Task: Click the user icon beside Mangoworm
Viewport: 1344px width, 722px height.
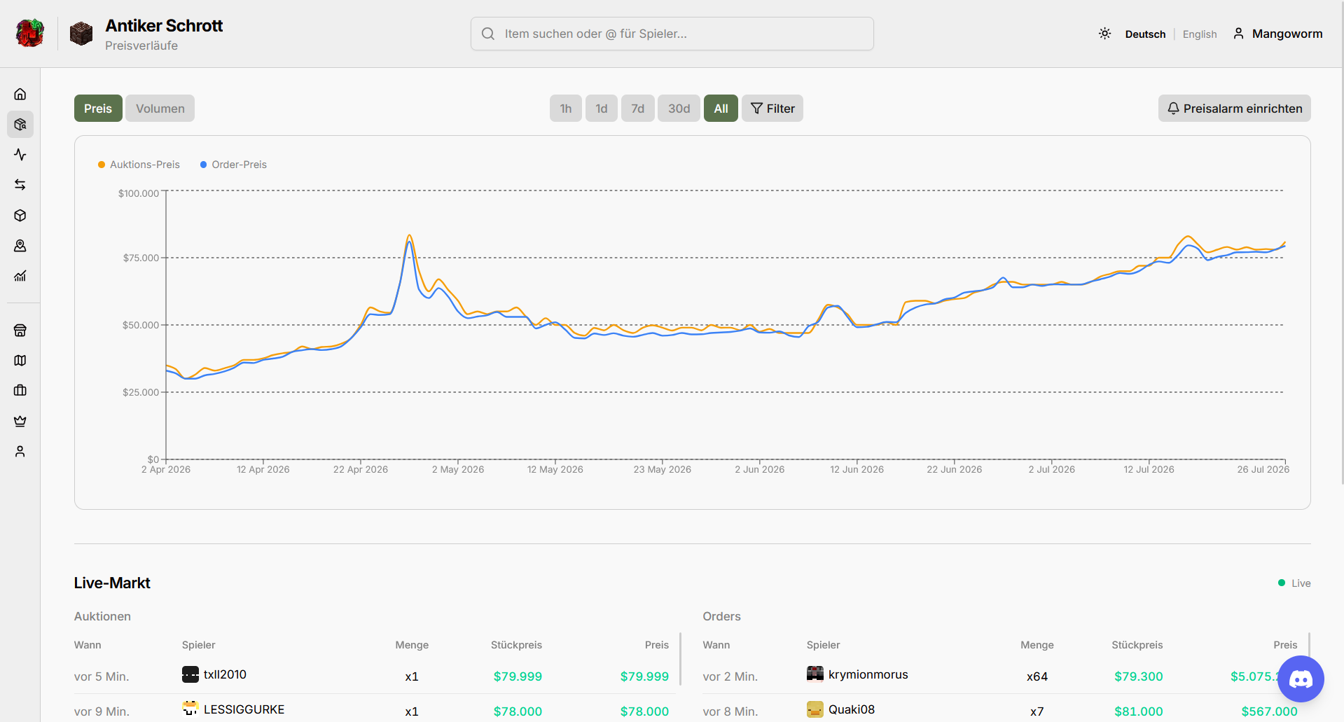Action: pyautogui.click(x=1239, y=34)
